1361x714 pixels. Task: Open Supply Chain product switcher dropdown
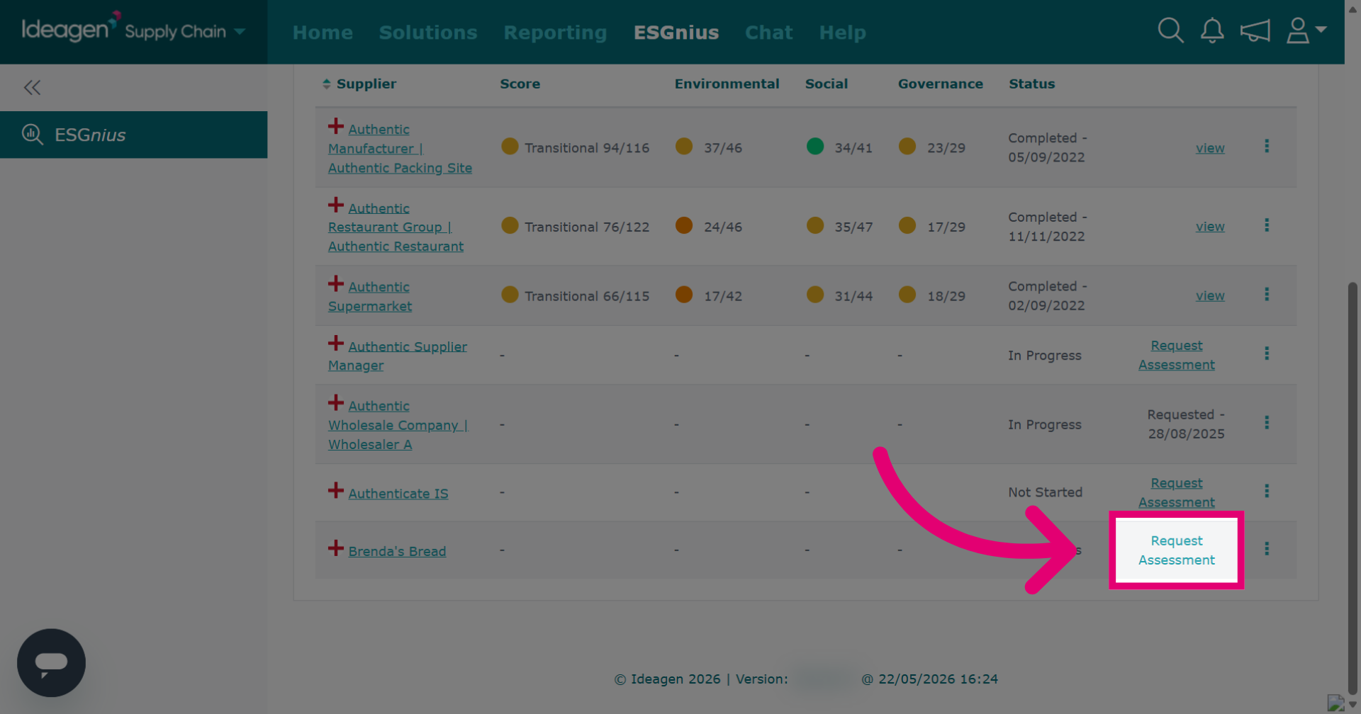tap(186, 32)
